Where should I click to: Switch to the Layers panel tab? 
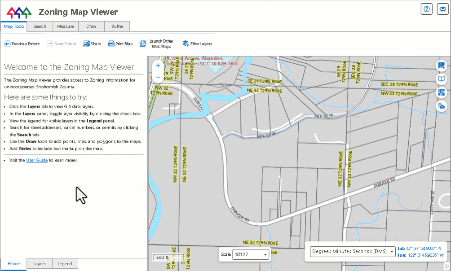click(40, 263)
